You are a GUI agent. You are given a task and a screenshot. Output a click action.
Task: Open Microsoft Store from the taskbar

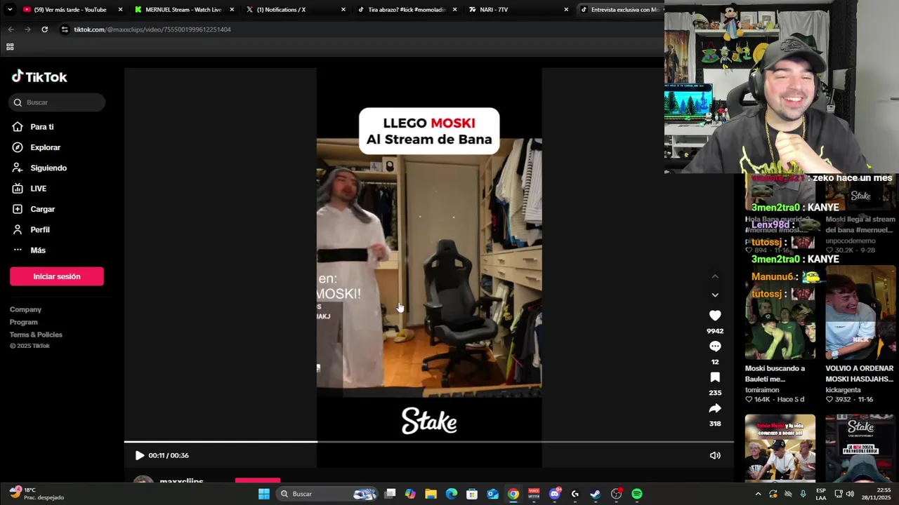pyautogui.click(x=472, y=494)
